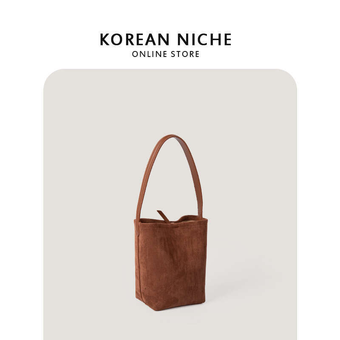Viewport: 340px width, 340px height.
Task: Click the word NICHE in the header
Action: click(x=204, y=40)
